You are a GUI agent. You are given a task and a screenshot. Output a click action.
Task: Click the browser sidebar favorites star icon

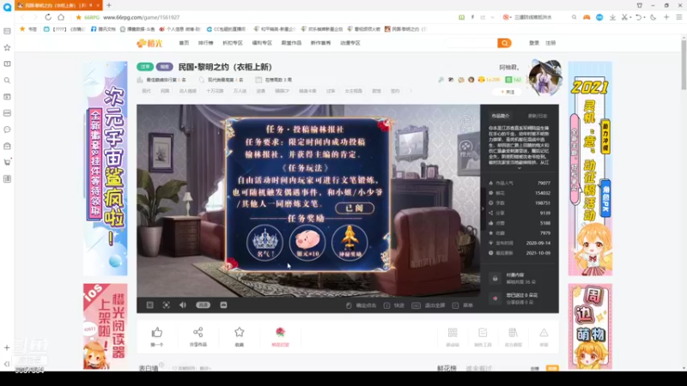(7, 47)
